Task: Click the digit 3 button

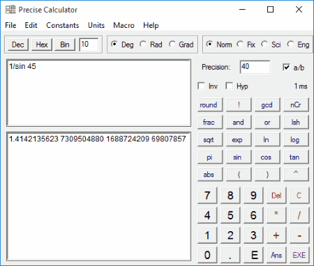Action: (253, 235)
